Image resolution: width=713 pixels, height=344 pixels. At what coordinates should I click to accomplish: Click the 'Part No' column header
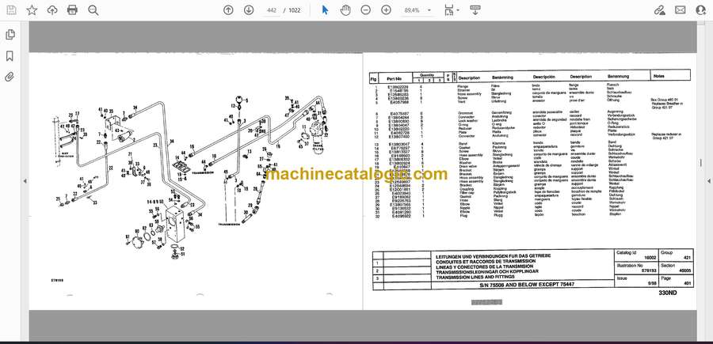[x=395, y=78]
